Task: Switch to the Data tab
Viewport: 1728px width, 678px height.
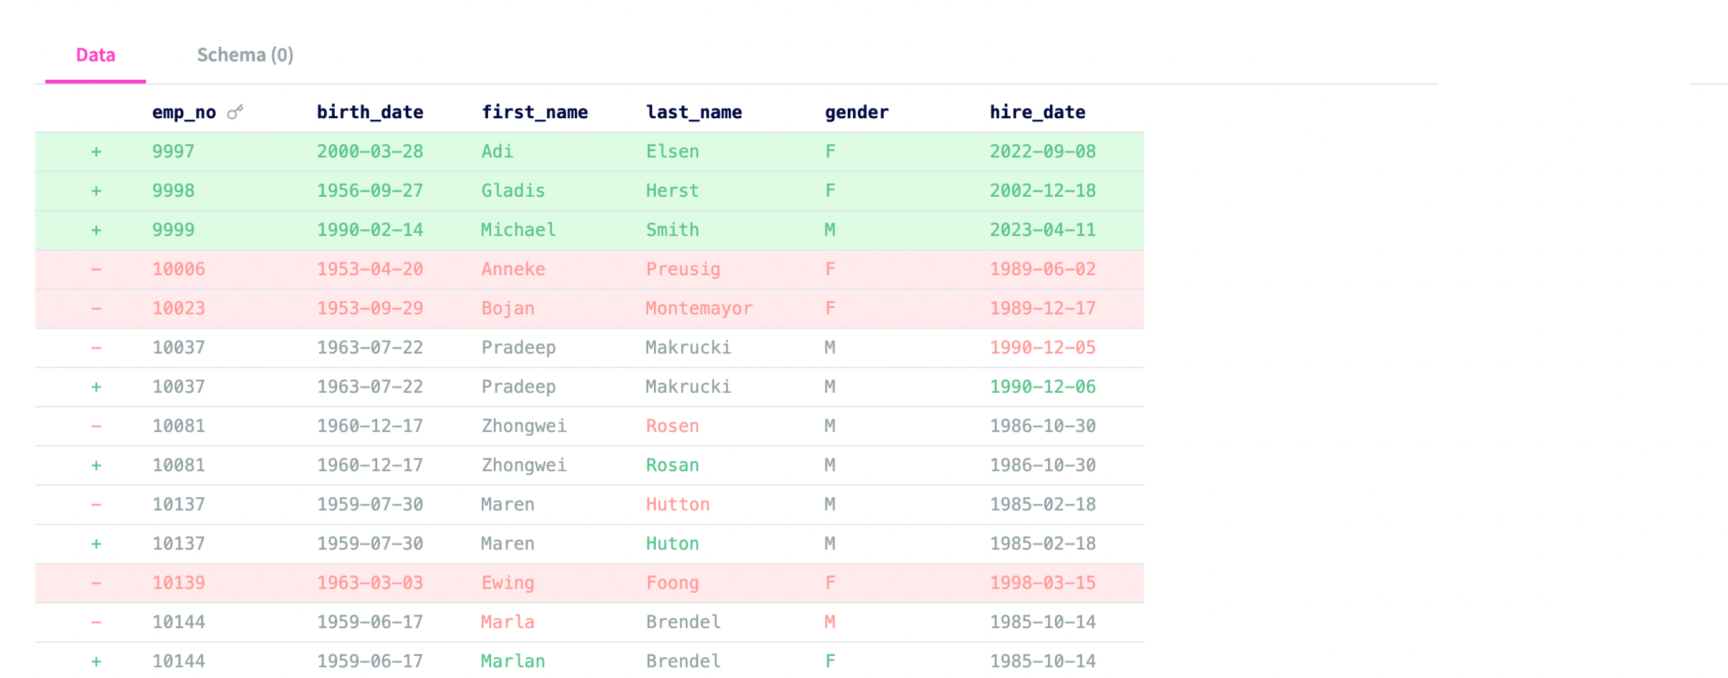Action: tap(95, 55)
